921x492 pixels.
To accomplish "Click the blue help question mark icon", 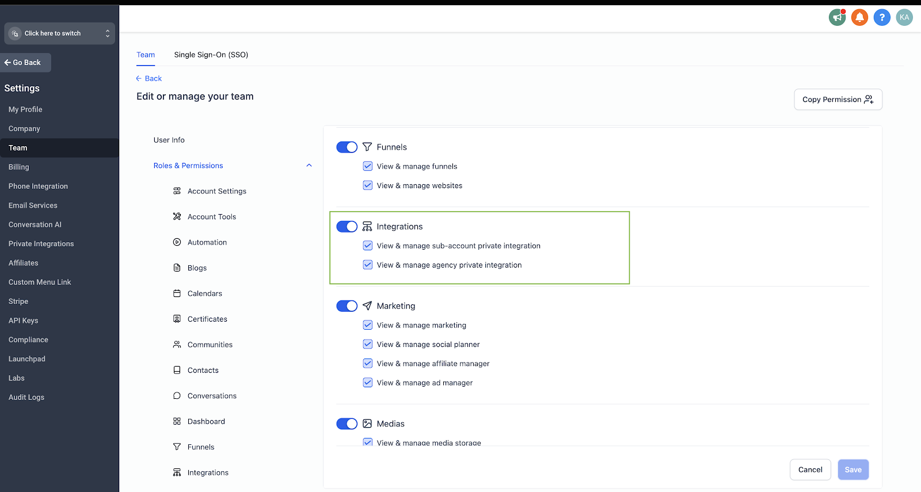I will 882,17.
